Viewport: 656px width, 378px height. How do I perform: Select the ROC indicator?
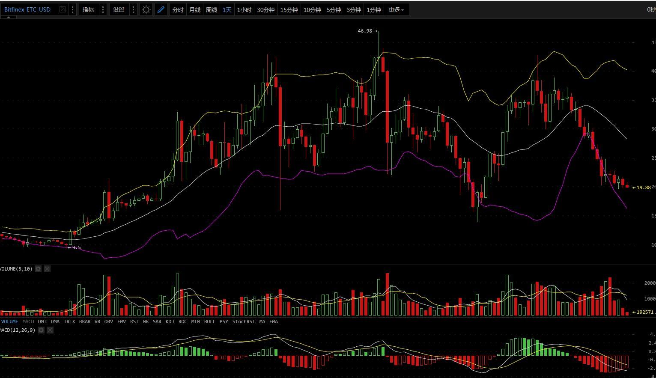click(183, 321)
